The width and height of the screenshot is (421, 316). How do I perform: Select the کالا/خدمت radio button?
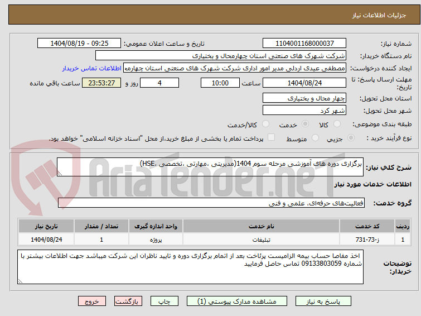tap(265, 124)
